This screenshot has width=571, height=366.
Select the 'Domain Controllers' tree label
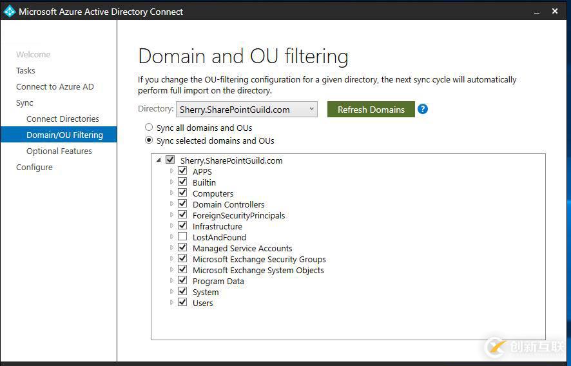click(229, 205)
